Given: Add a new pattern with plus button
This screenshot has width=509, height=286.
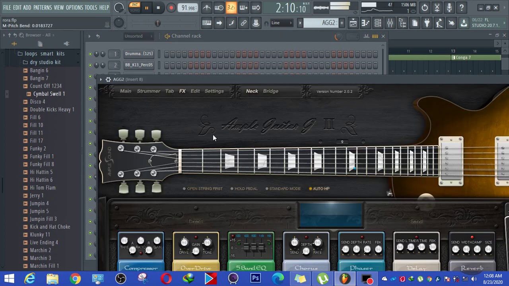Looking at the screenshot, I should [x=341, y=23].
